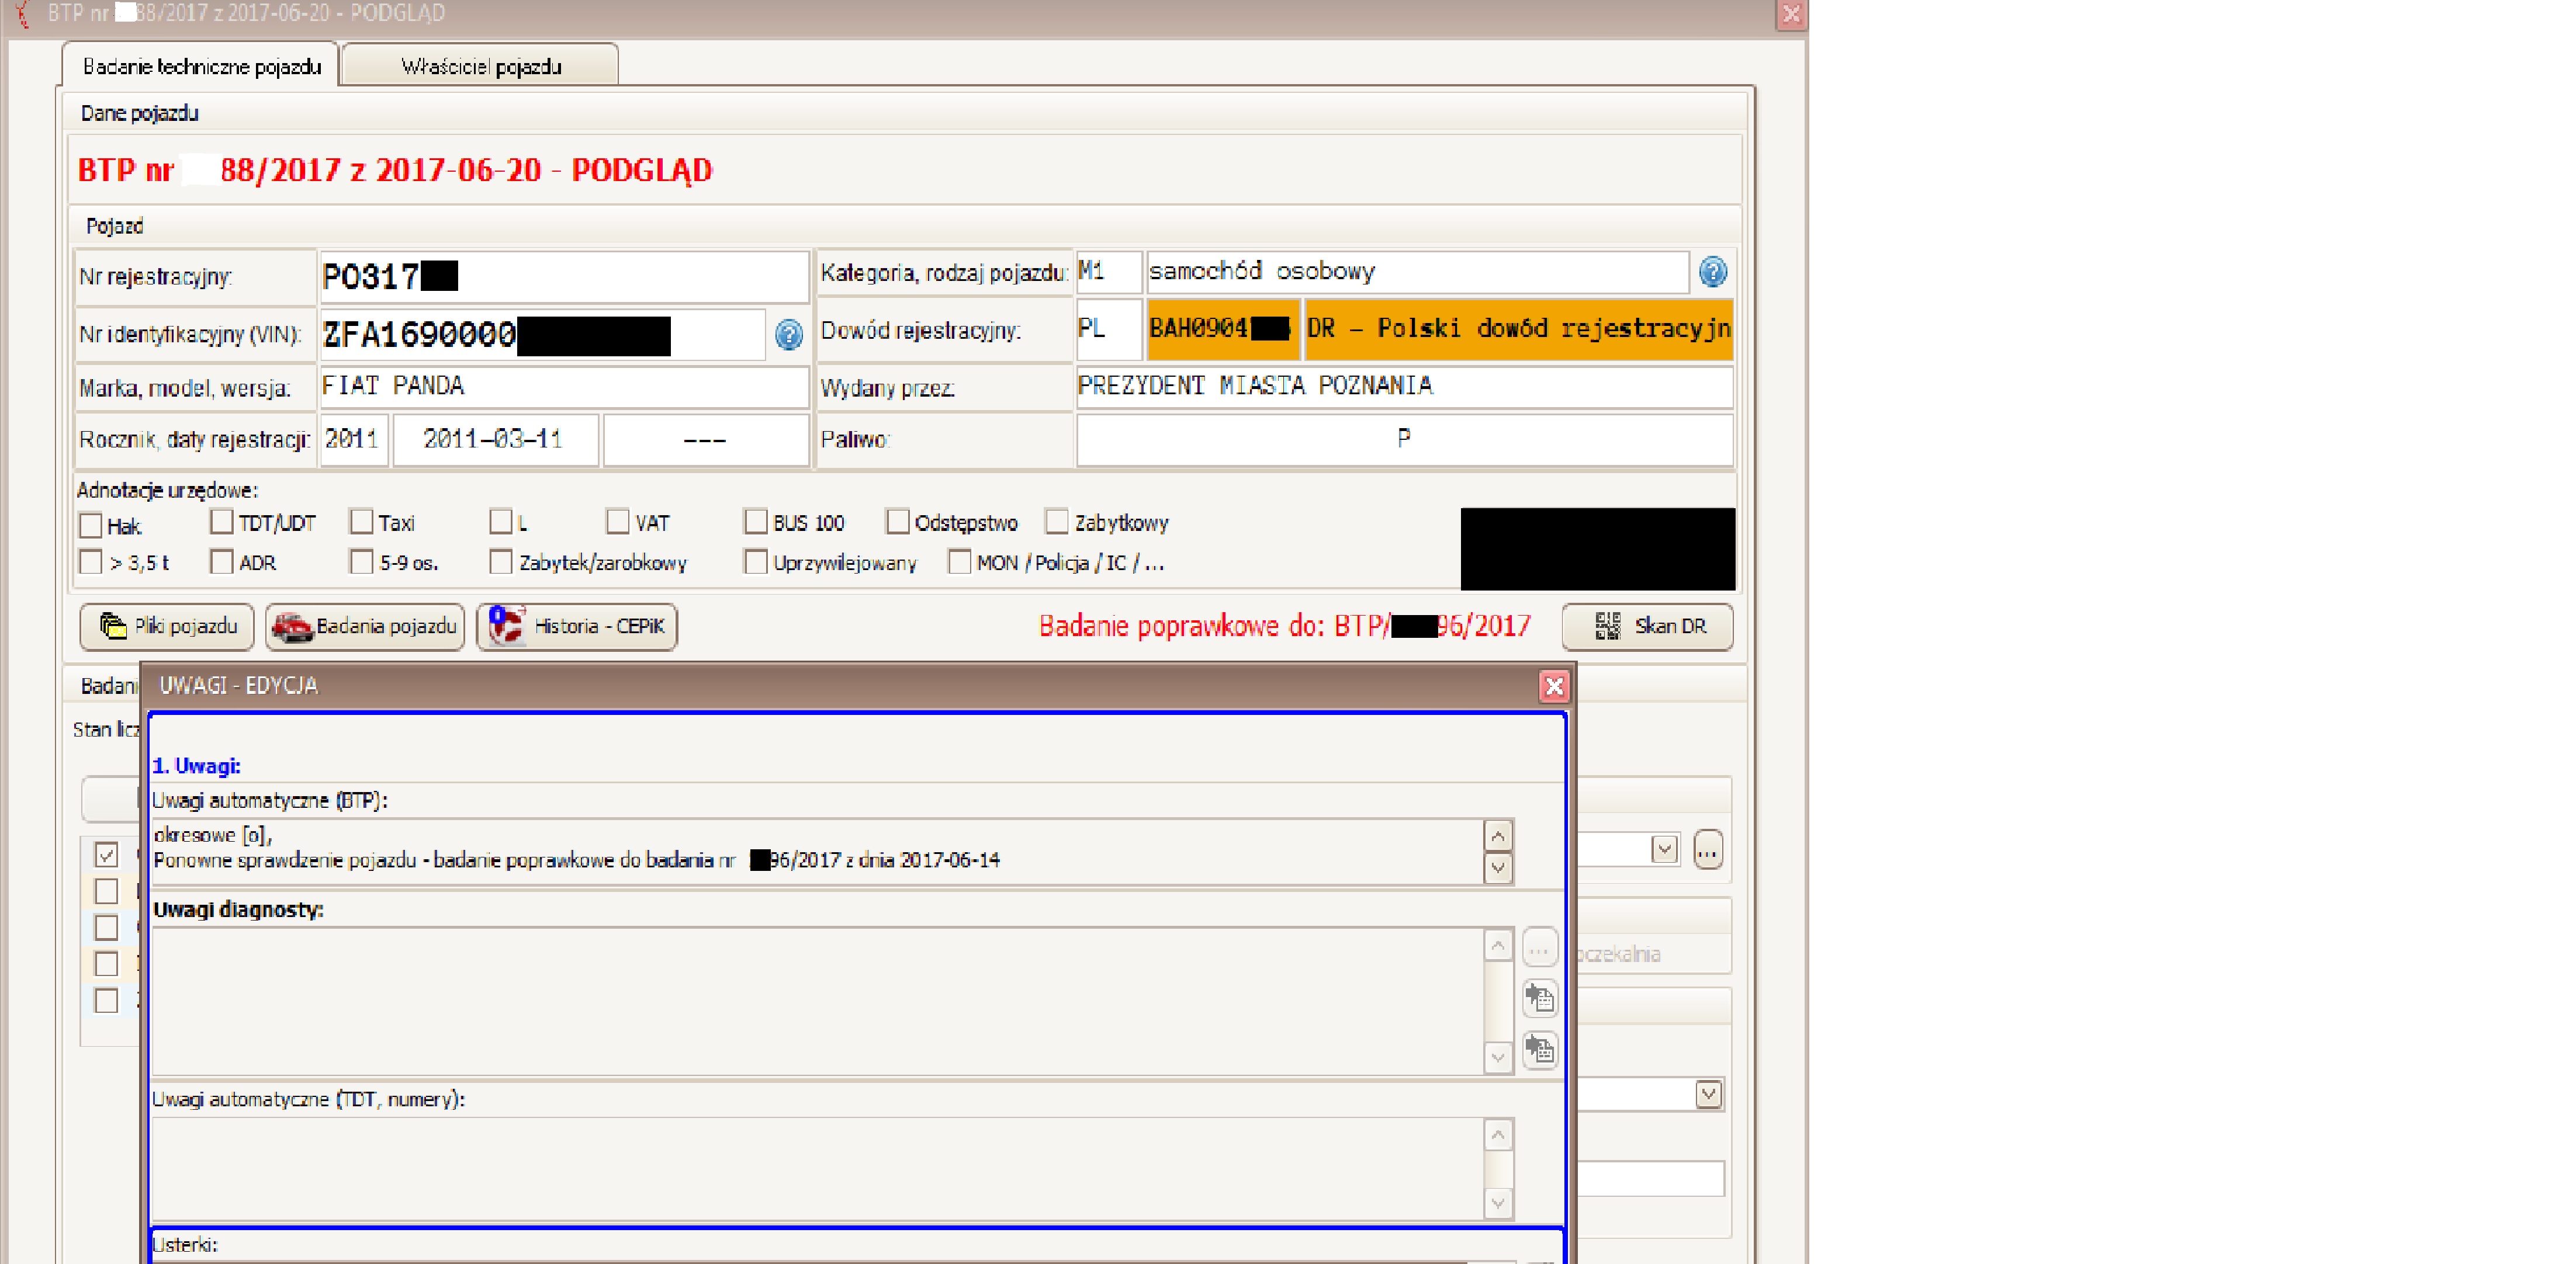Select Badanie techniczne pojazdu tab
The height and width of the screenshot is (1264, 2576).
(x=201, y=66)
